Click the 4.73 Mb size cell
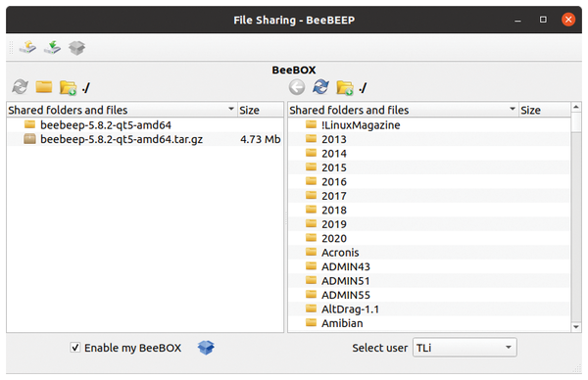588x380 pixels. coord(261,139)
